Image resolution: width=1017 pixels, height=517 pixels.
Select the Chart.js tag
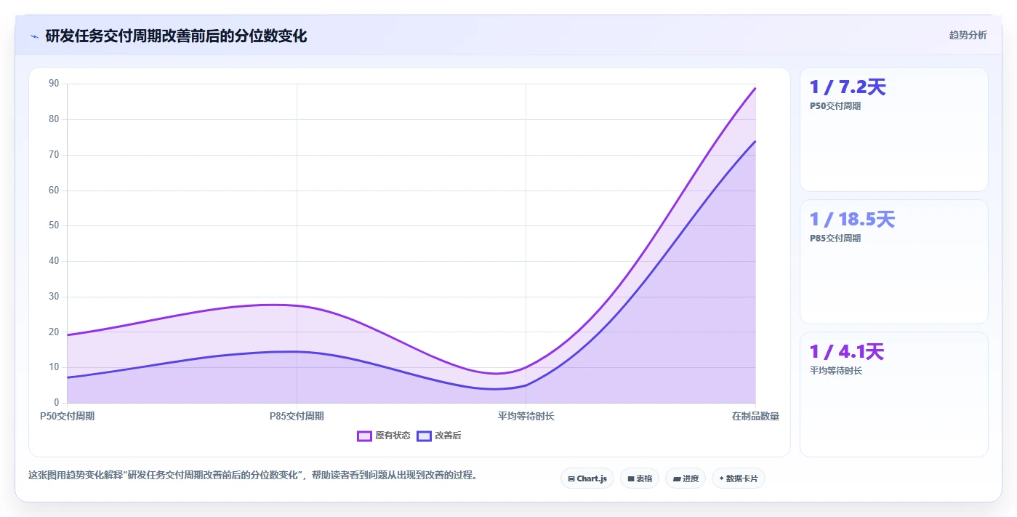pos(587,478)
